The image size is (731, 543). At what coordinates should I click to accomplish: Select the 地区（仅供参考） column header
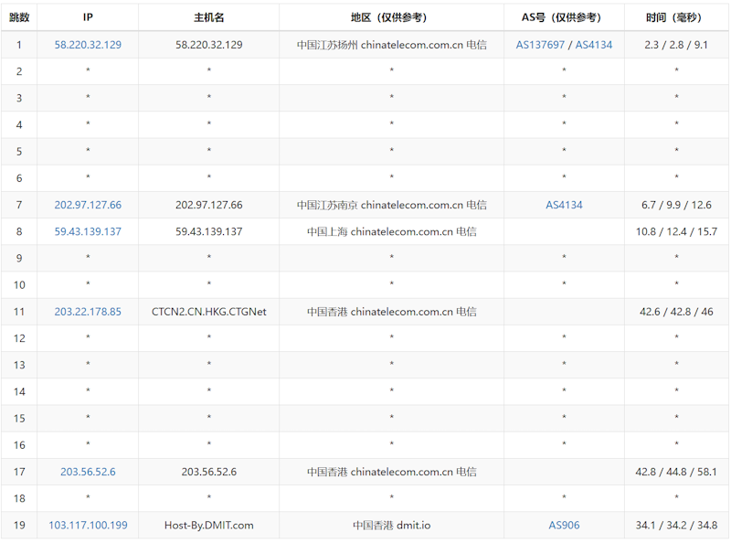click(391, 17)
